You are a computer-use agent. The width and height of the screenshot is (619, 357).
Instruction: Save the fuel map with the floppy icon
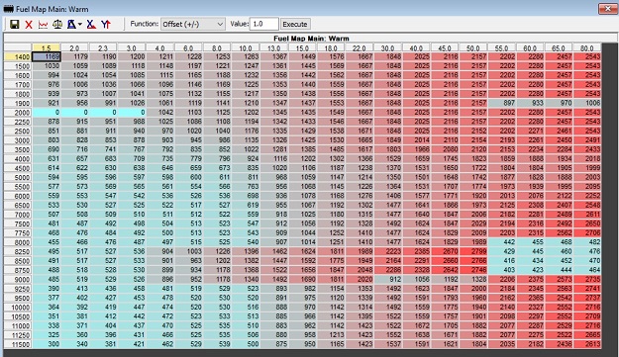click(x=15, y=25)
